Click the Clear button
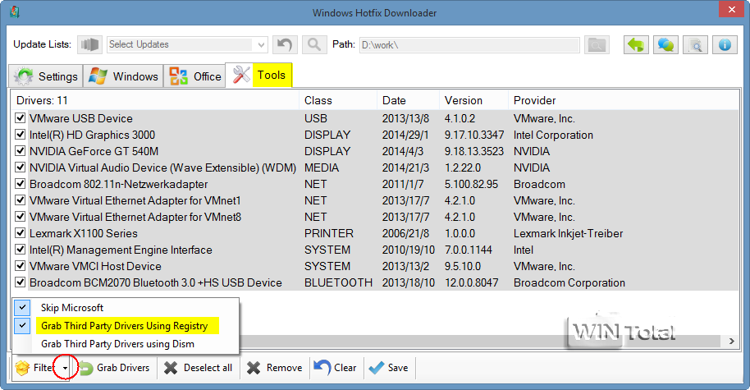750x390 pixels. pos(336,368)
